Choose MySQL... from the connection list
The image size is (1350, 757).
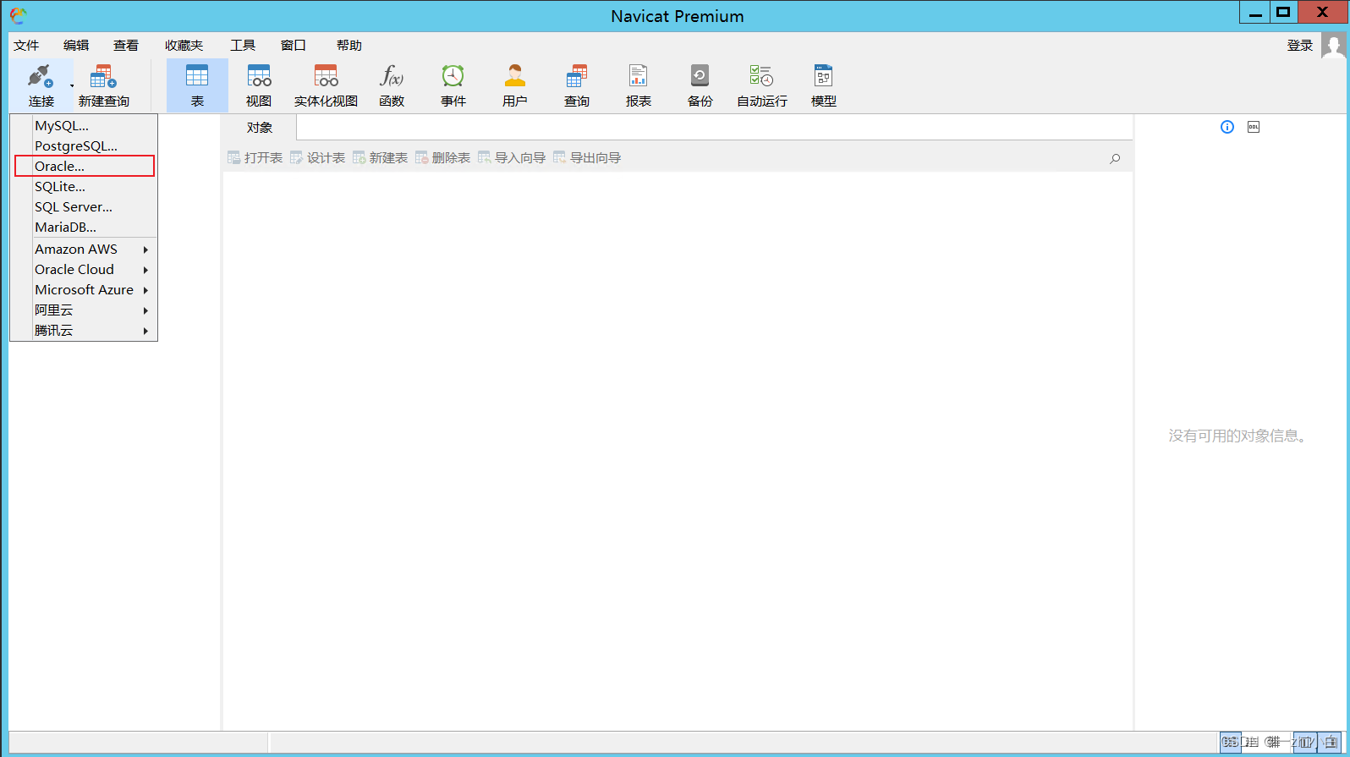tap(85, 125)
